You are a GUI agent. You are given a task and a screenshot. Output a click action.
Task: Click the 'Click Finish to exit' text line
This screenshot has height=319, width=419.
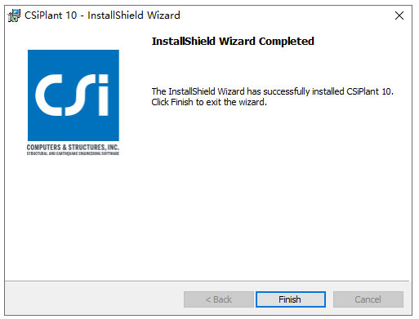[209, 102]
